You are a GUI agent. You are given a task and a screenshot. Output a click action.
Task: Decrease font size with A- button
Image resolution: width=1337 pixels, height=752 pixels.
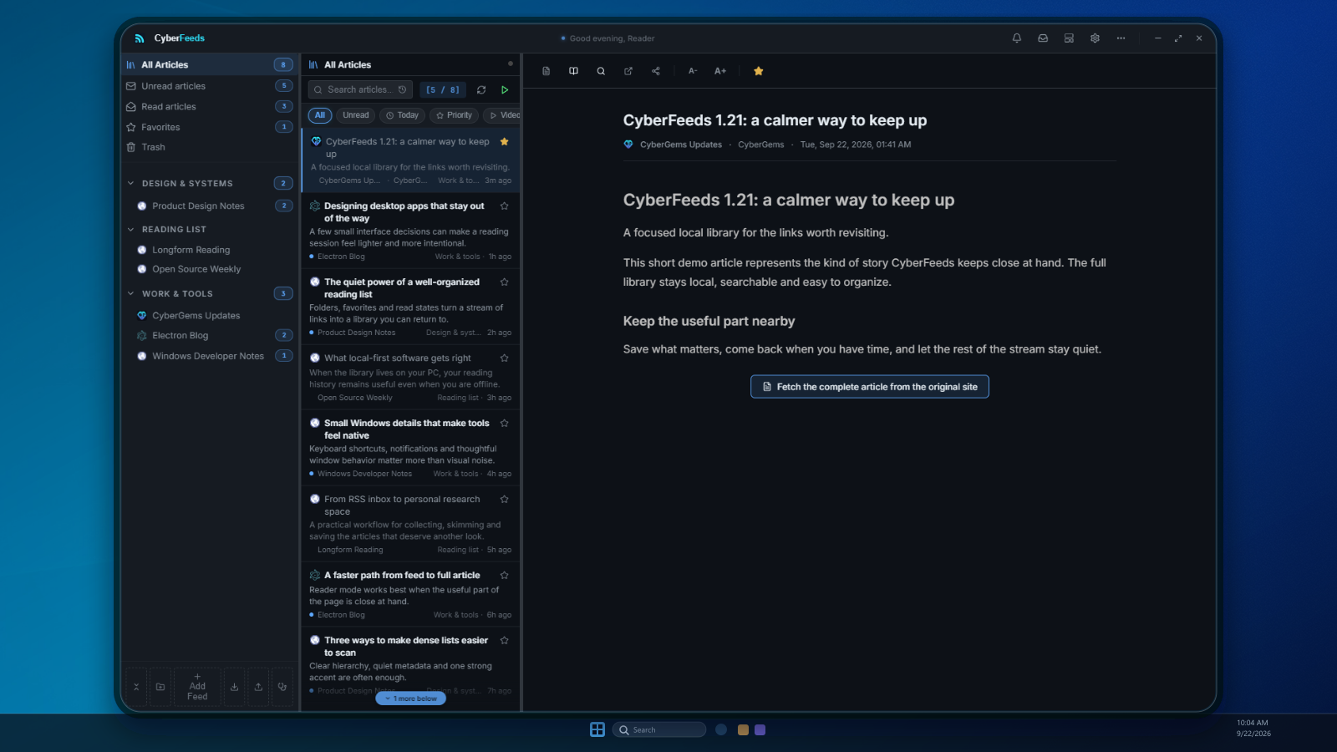(693, 71)
